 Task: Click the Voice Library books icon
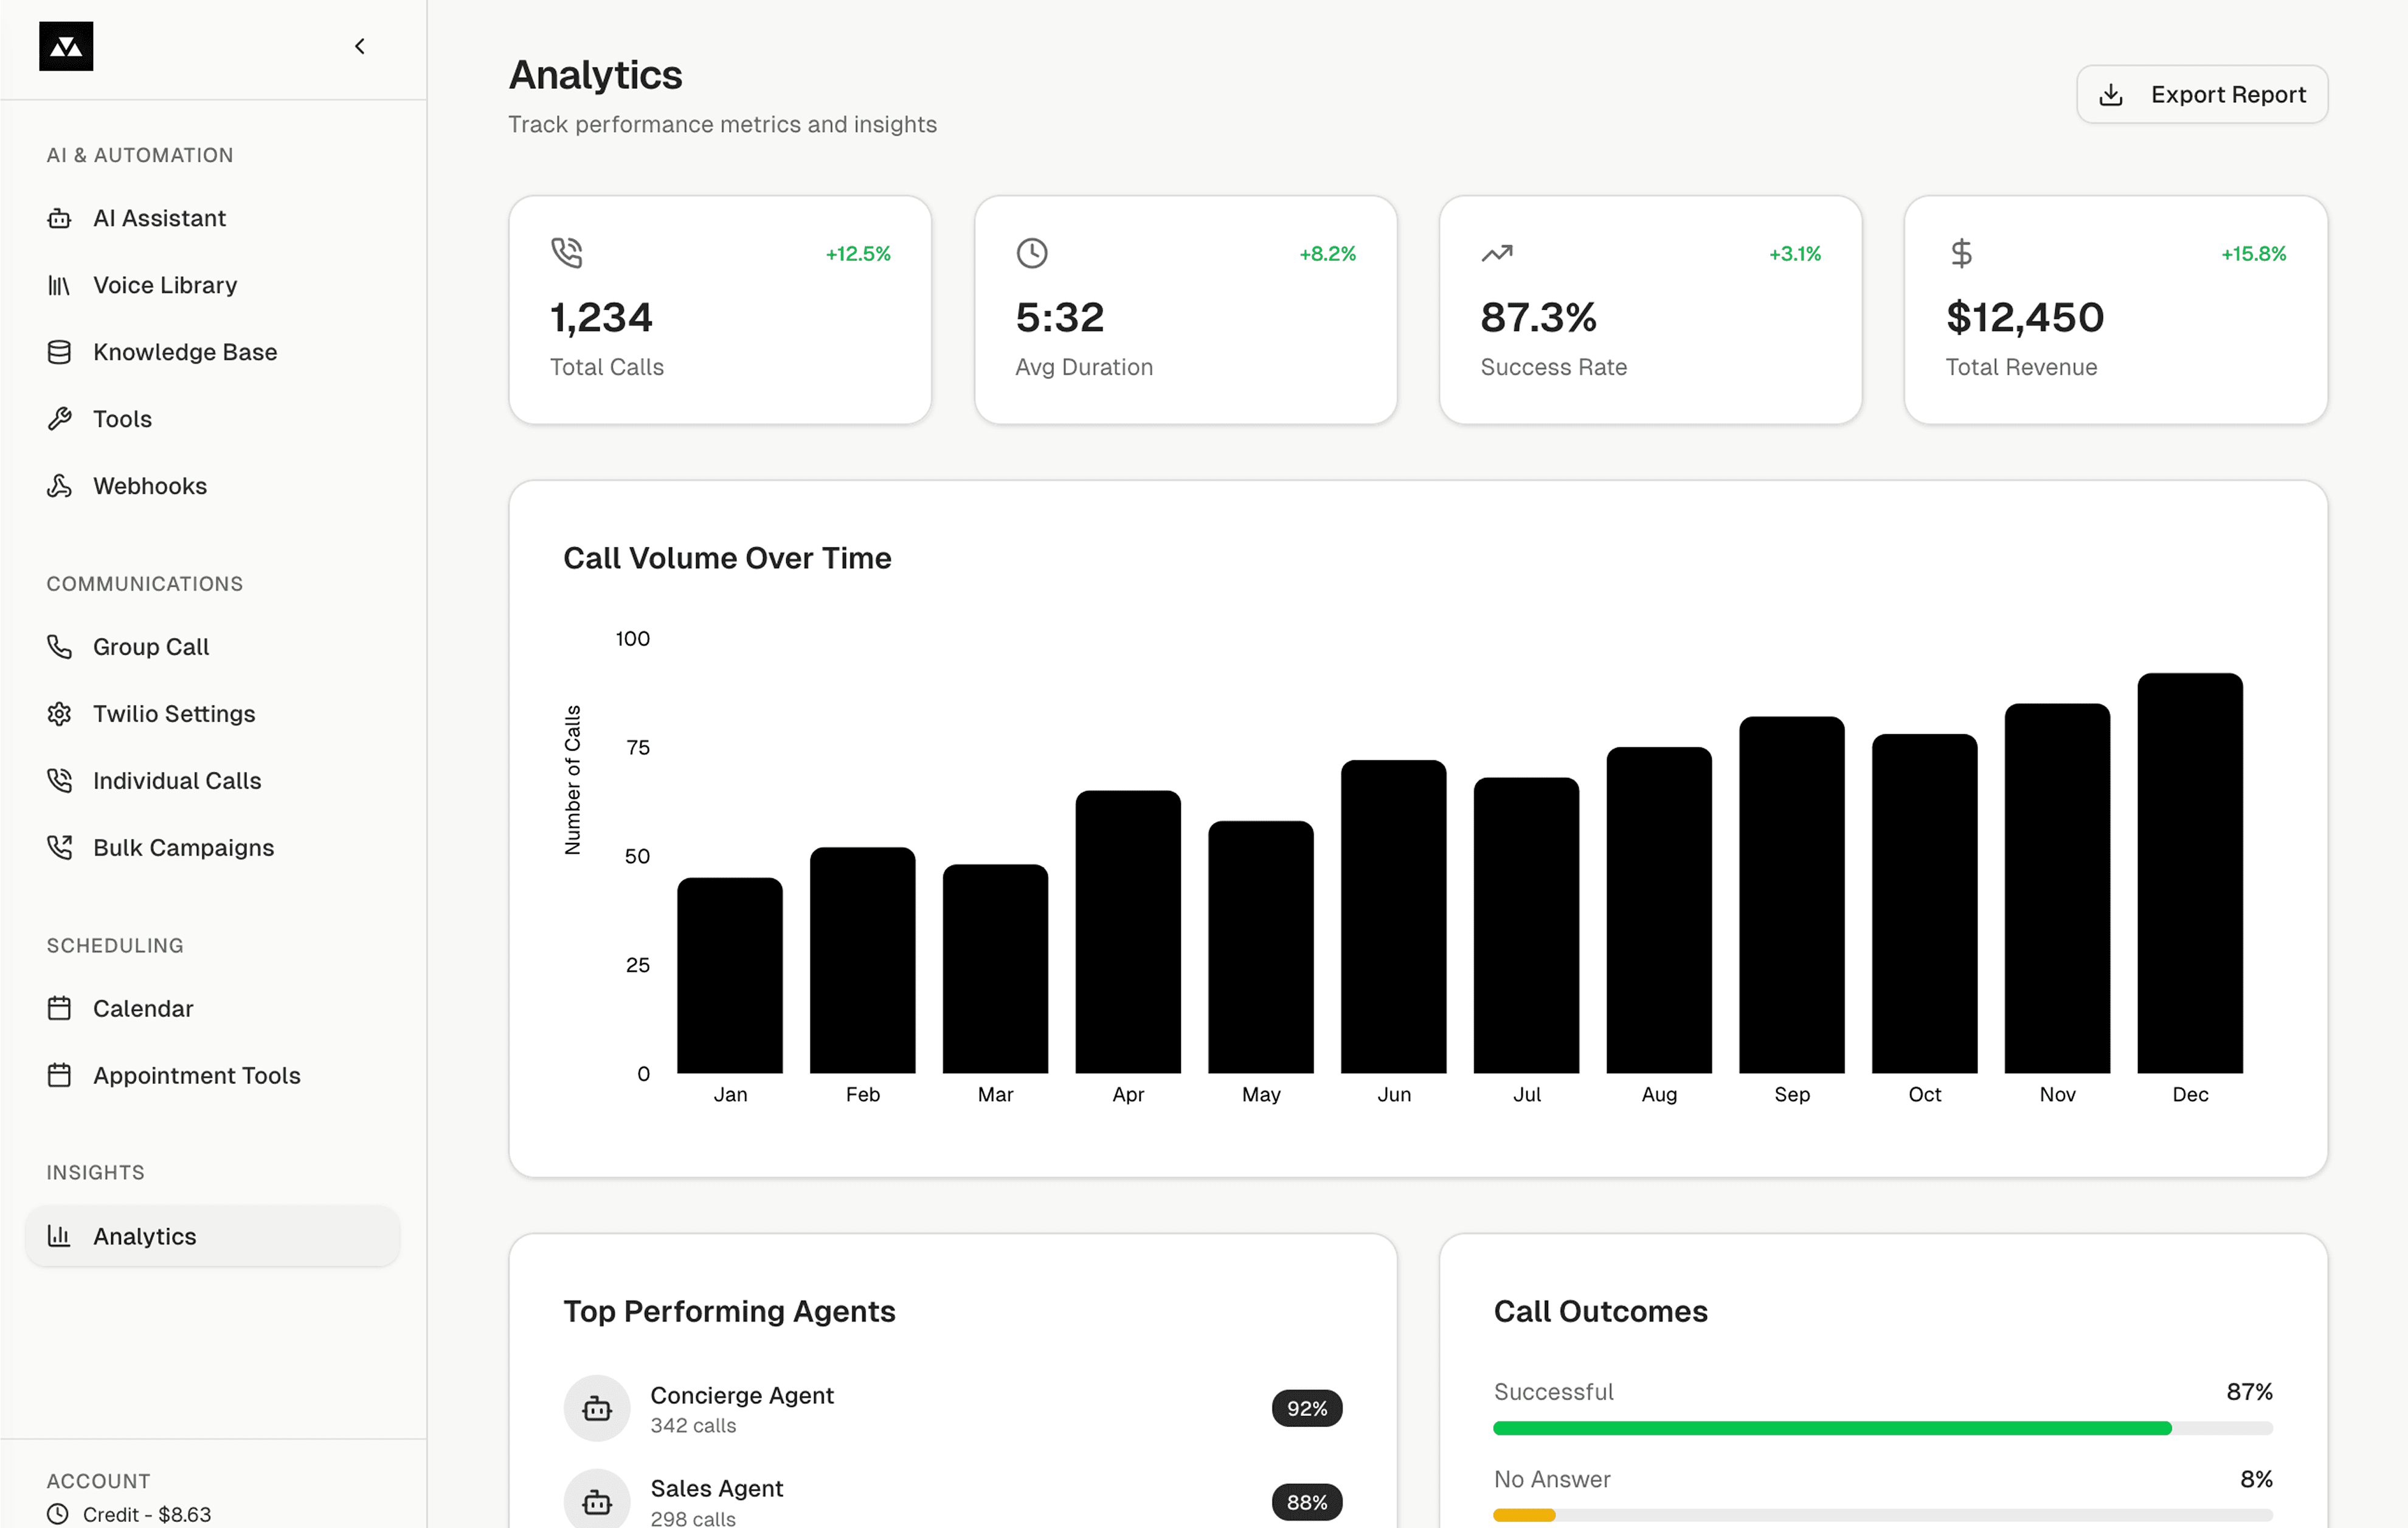59,285
